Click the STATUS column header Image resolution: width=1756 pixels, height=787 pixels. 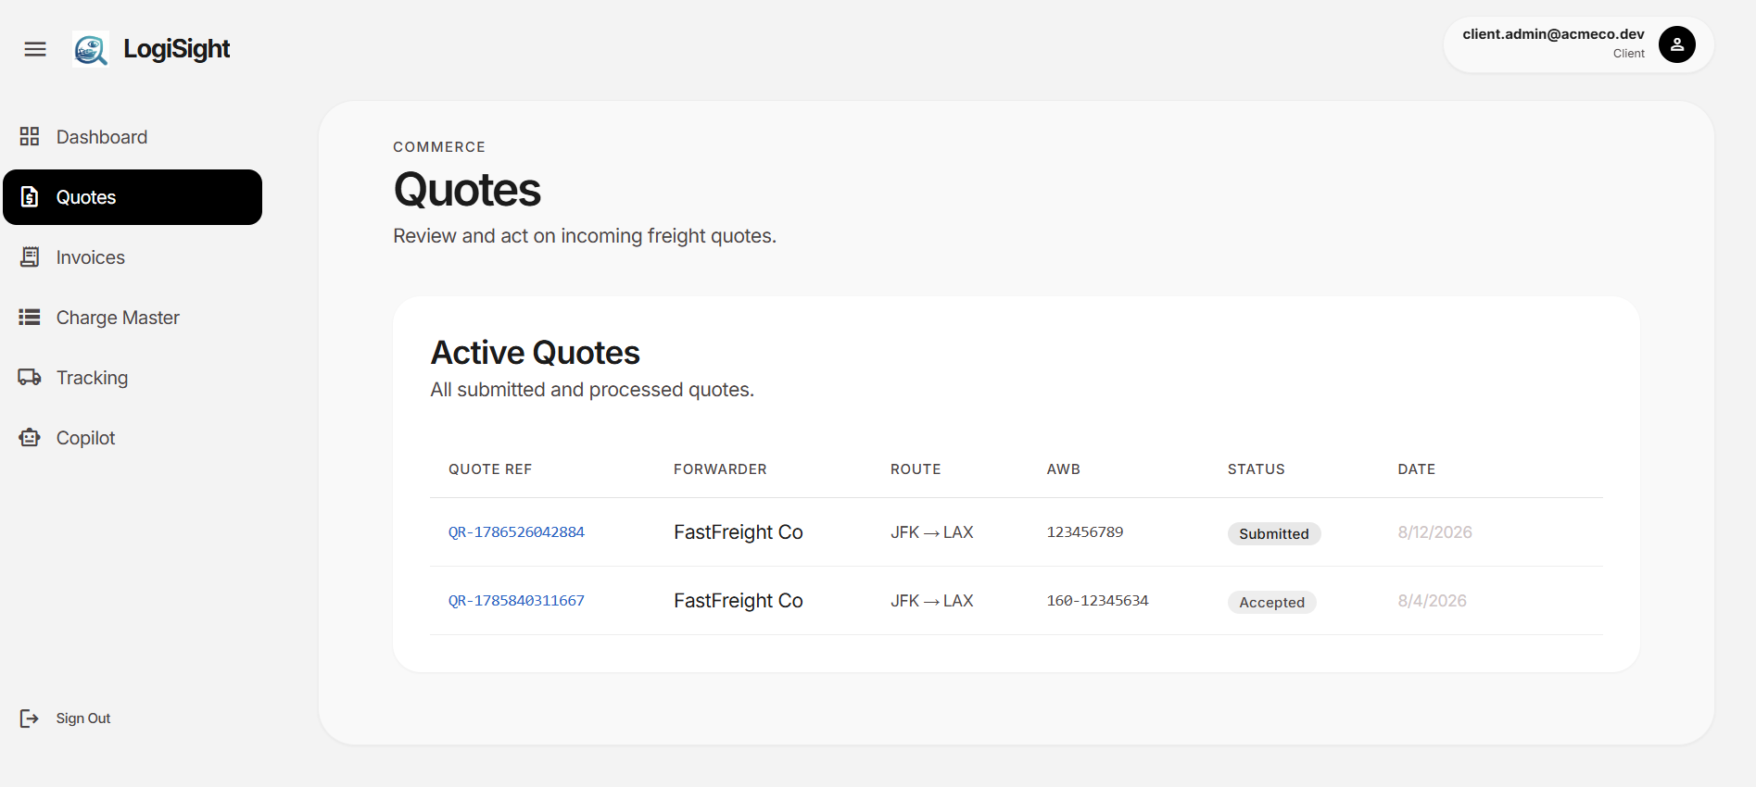tap(1256, 469)
